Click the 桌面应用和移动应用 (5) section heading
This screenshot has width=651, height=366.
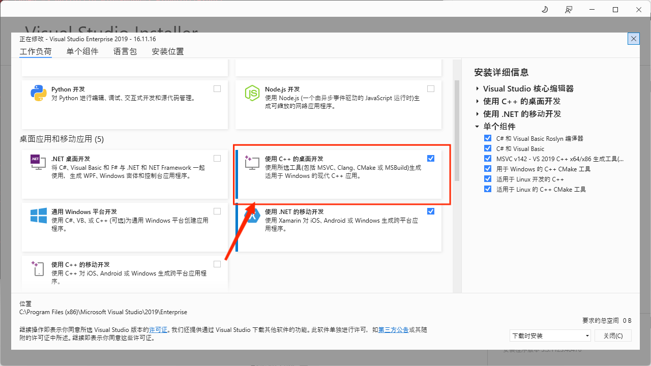[62, 139]
